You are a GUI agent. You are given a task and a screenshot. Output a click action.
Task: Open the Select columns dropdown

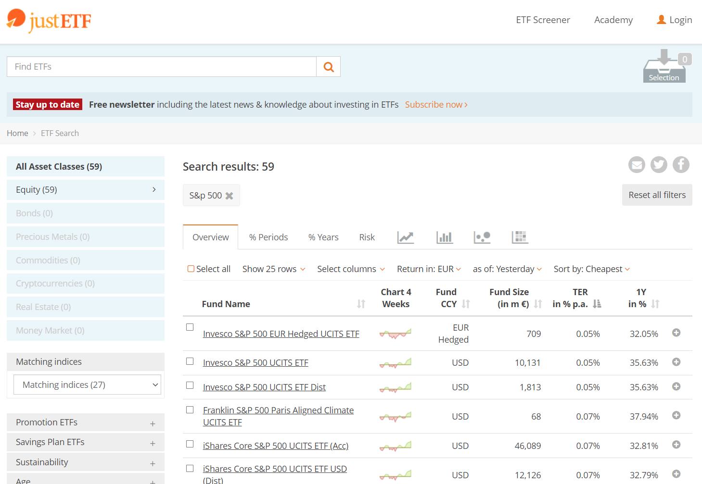pyautogui.click(x=351, y=269)
